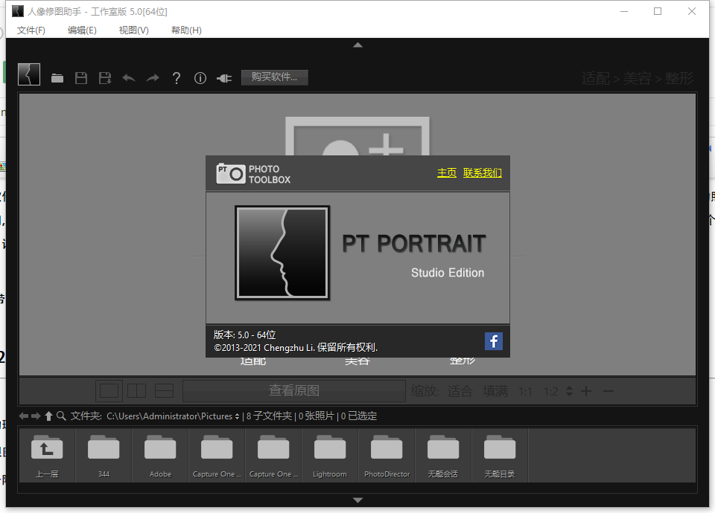Open help using the question mark icon

(x=176, y=77)
